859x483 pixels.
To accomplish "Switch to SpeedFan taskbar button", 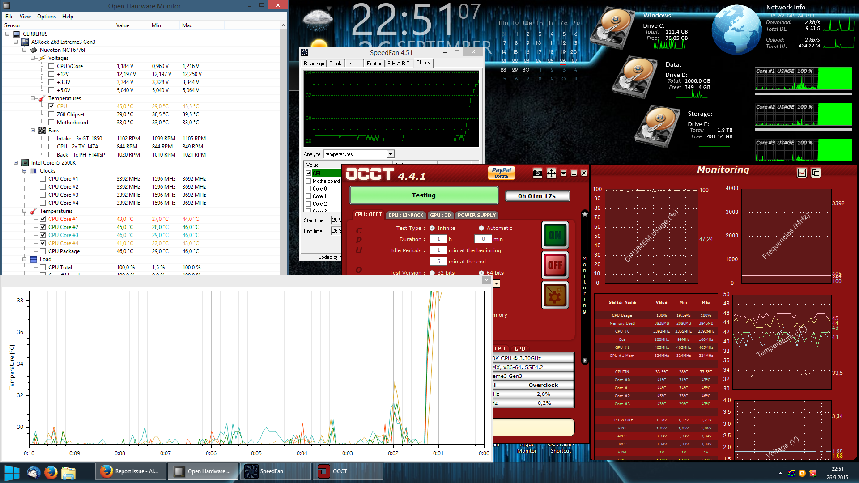I will coord(276,471).
